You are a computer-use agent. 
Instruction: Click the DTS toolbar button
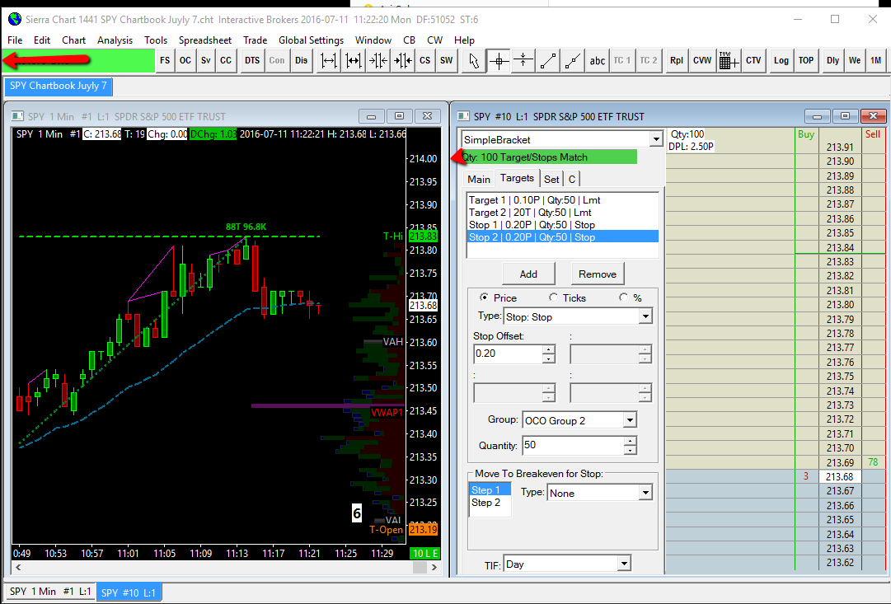(x=252, y=60)
